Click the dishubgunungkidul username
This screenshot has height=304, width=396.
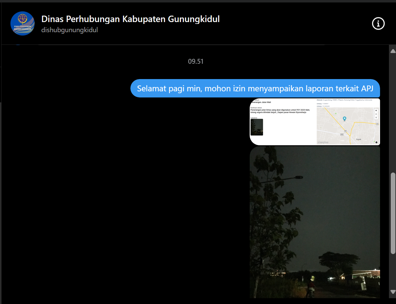[x=70, y=30]
